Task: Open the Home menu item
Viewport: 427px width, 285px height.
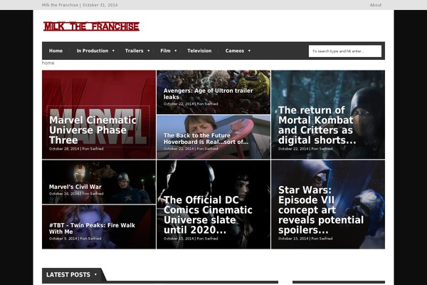Action: 56,51
